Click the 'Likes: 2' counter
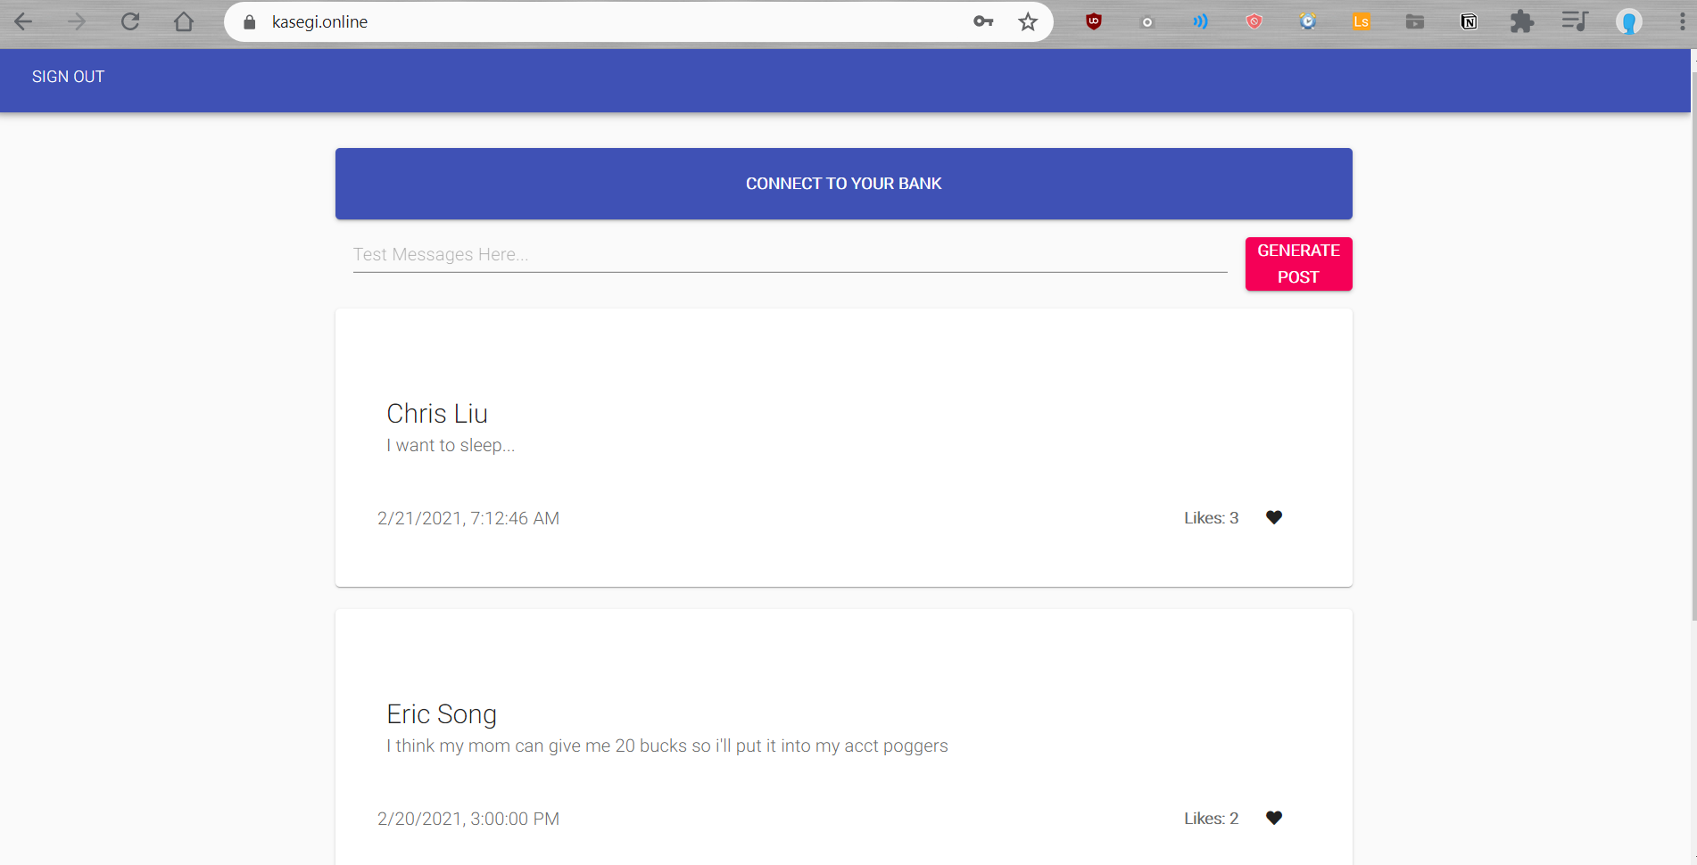 1212,819
